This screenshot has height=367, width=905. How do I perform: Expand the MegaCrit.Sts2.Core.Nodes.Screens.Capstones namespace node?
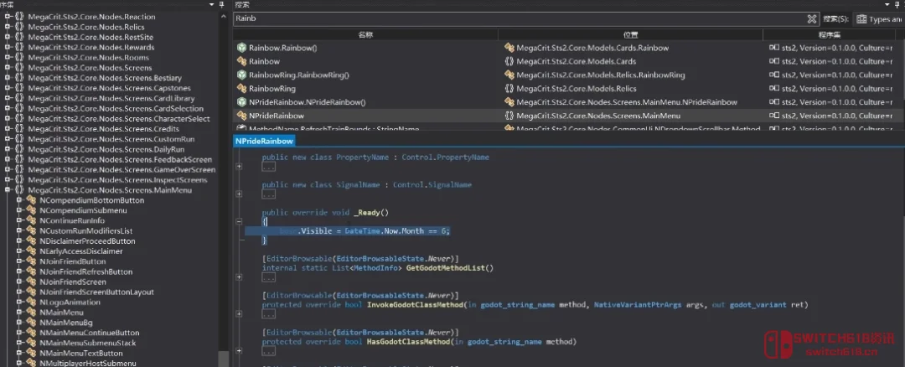[8, 88]
